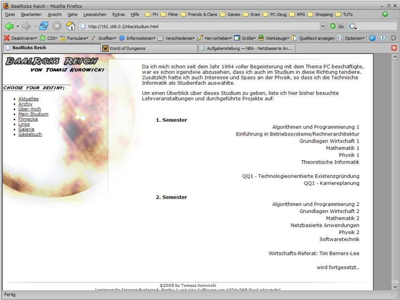Image resolution: width=400 pixels, height=300 pixels.
Task: Open the RPG bookmark folder
Action: [x=297, y=14]
